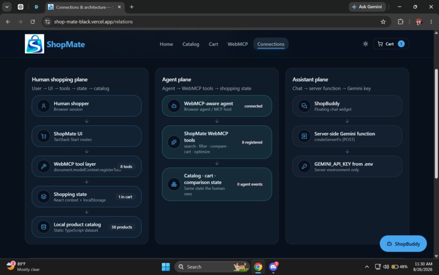The height and width of the screenshot is (275, 439).
Task: Click the Chrome taskbar icon
Action: [x=258, y=267]
